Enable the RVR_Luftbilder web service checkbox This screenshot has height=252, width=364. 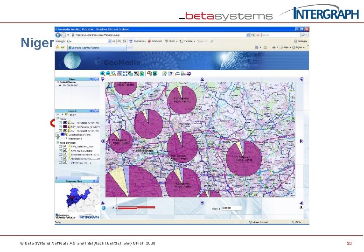61,147
